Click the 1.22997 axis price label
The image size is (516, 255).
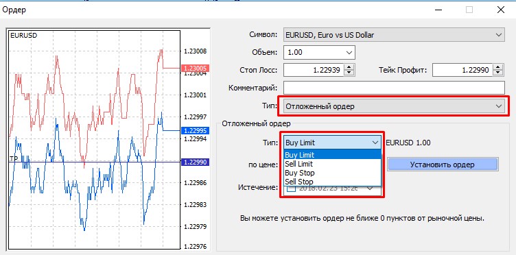coord(195,117)
